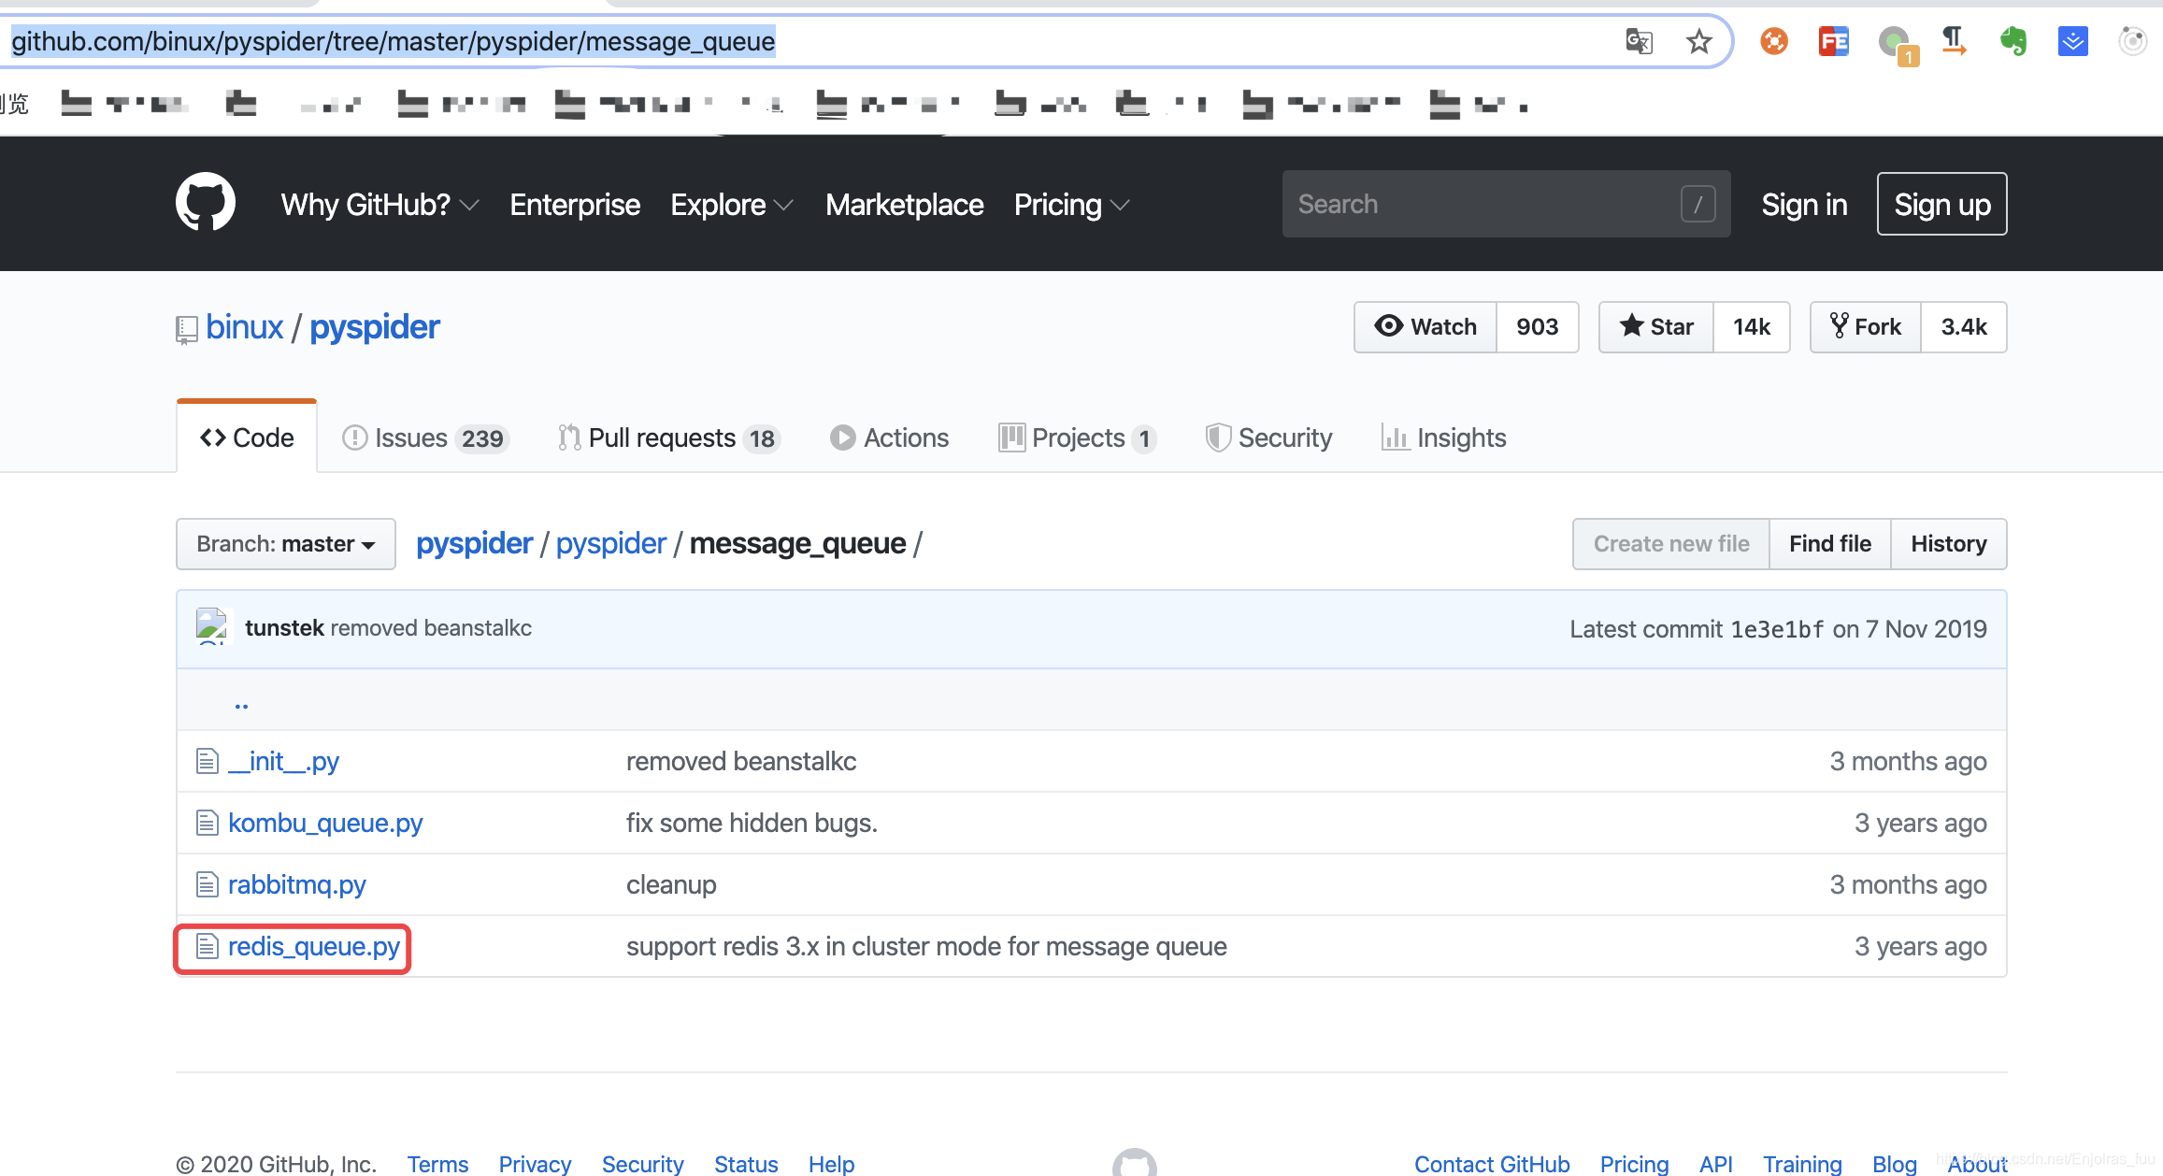Open the binux owner link
This screenshot has width=2163, height=1176.
244,327
